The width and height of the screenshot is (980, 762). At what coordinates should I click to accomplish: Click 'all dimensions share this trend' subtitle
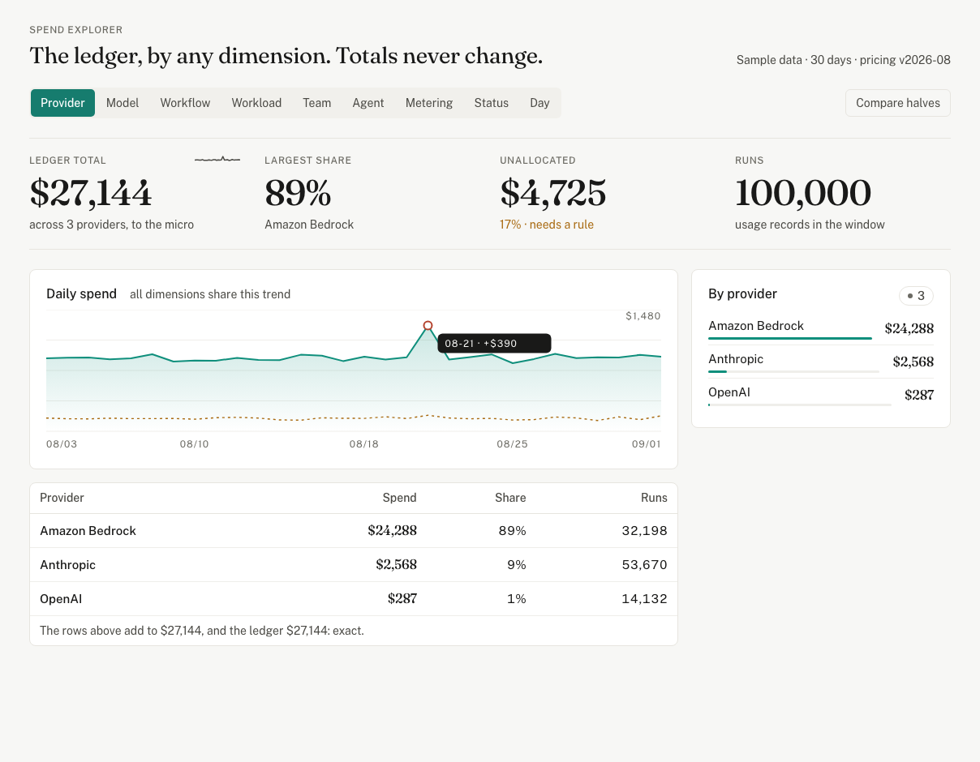click(x=210, y=294)
